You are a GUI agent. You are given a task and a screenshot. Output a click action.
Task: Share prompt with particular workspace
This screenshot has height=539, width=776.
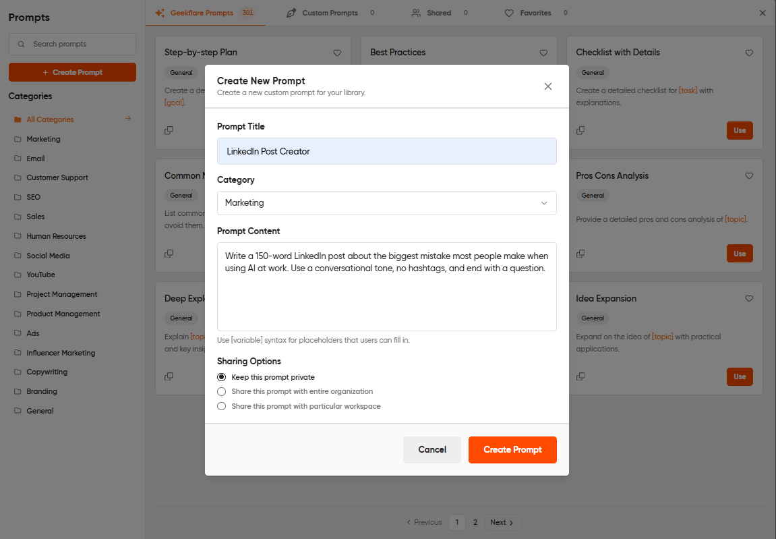(x=221, y=406)
